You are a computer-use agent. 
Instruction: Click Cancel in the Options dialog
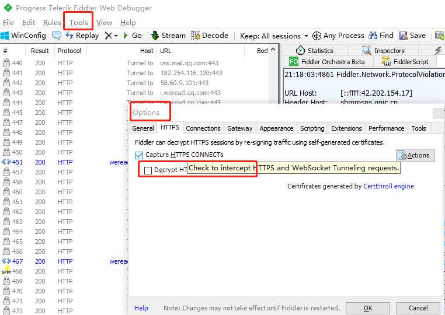(418, 308)
